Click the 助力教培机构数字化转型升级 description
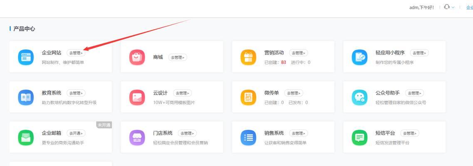 (x=69, y=103)
